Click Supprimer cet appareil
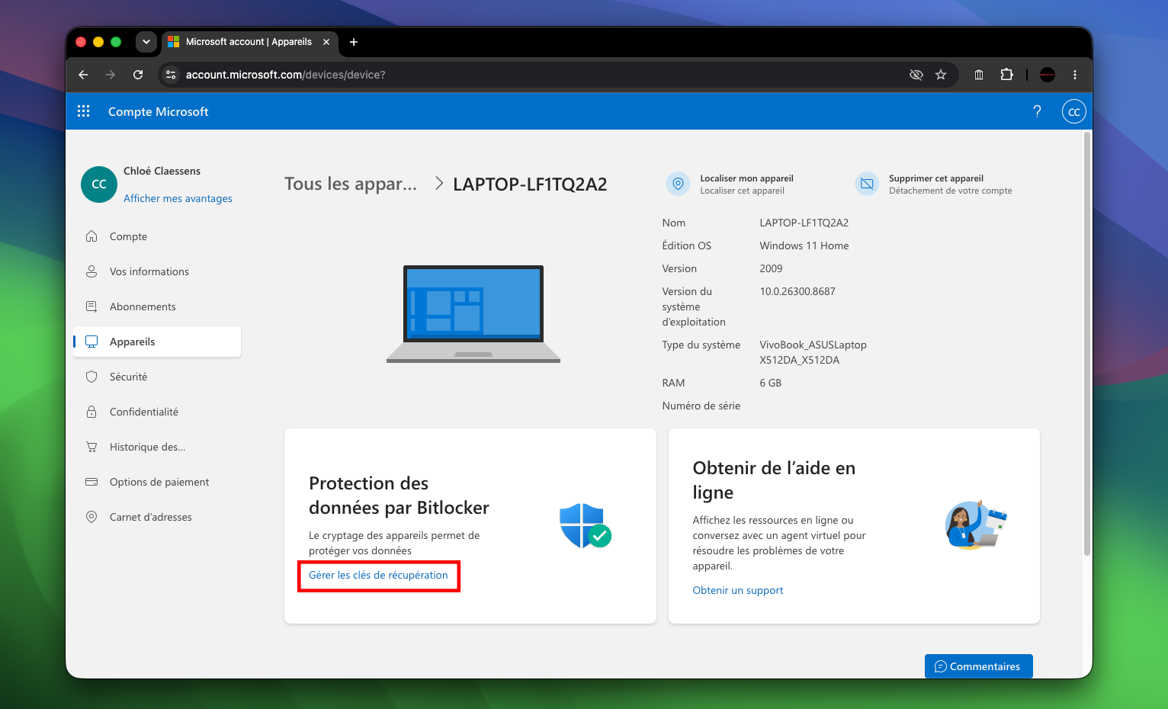Screen dimensions: 1168x709 (934, 184)
